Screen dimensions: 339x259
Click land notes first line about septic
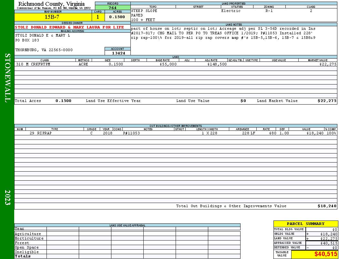point(223,28)
